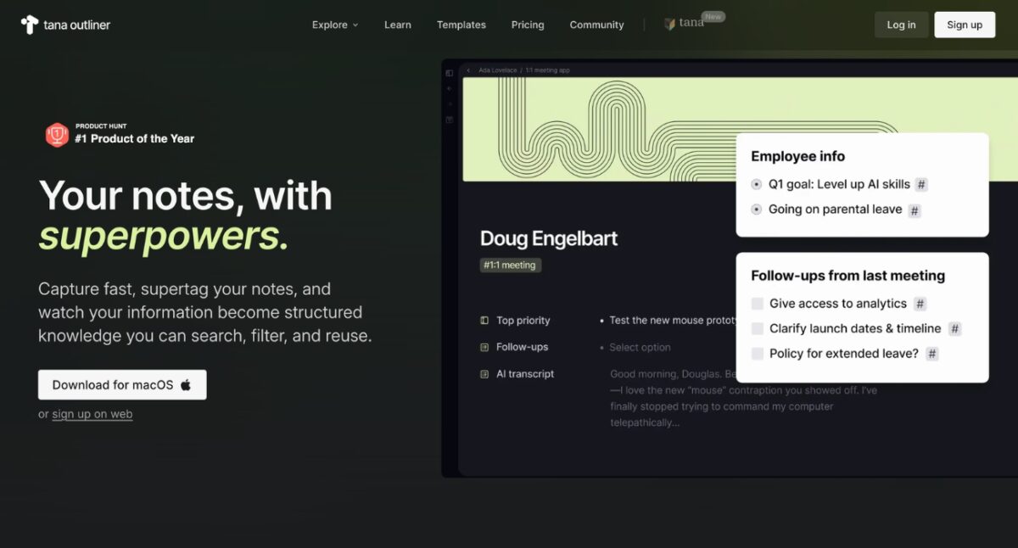Click the New badge beside tana

coord(713,16)
